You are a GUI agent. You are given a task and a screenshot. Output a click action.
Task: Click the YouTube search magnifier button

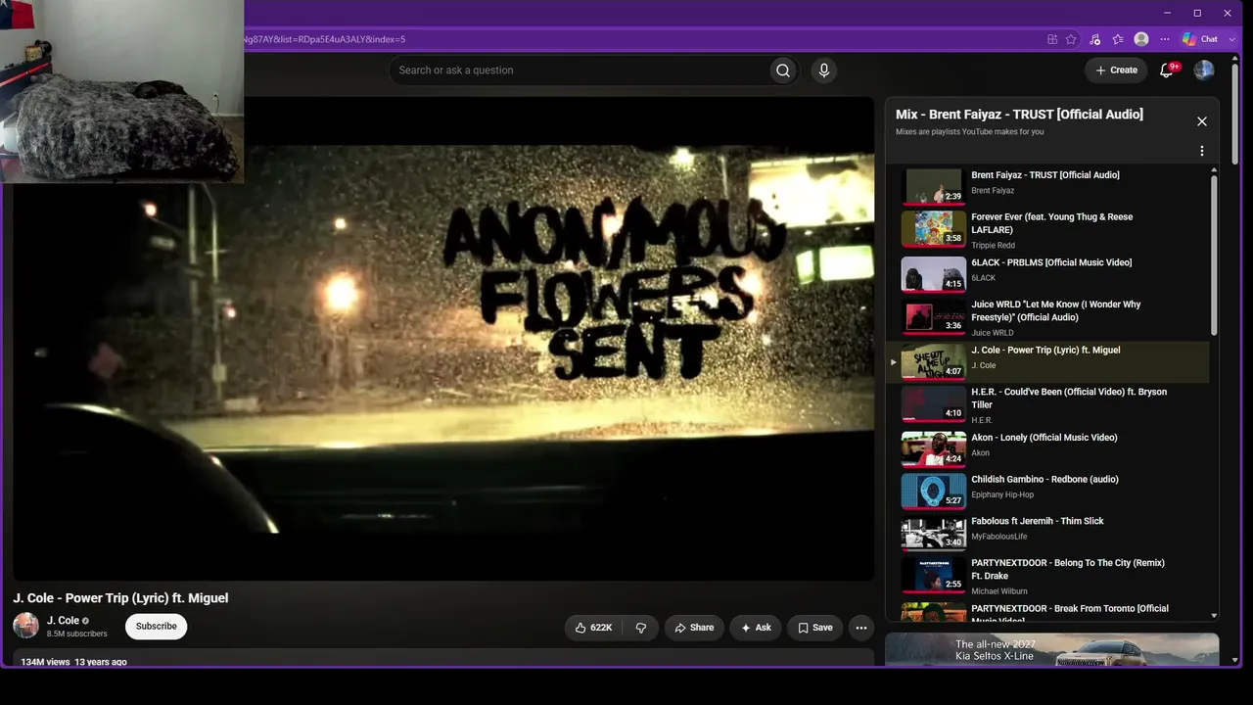(x=783, y=70)
